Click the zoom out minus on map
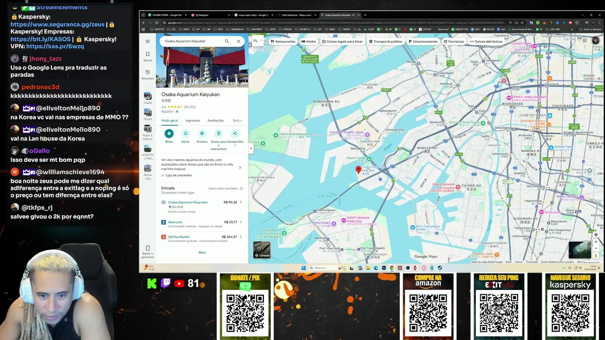This screenshot has width=605, height=340. [596, 248]
